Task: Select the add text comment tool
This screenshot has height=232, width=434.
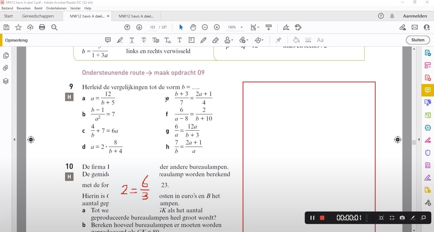Action: click(180, 40)
